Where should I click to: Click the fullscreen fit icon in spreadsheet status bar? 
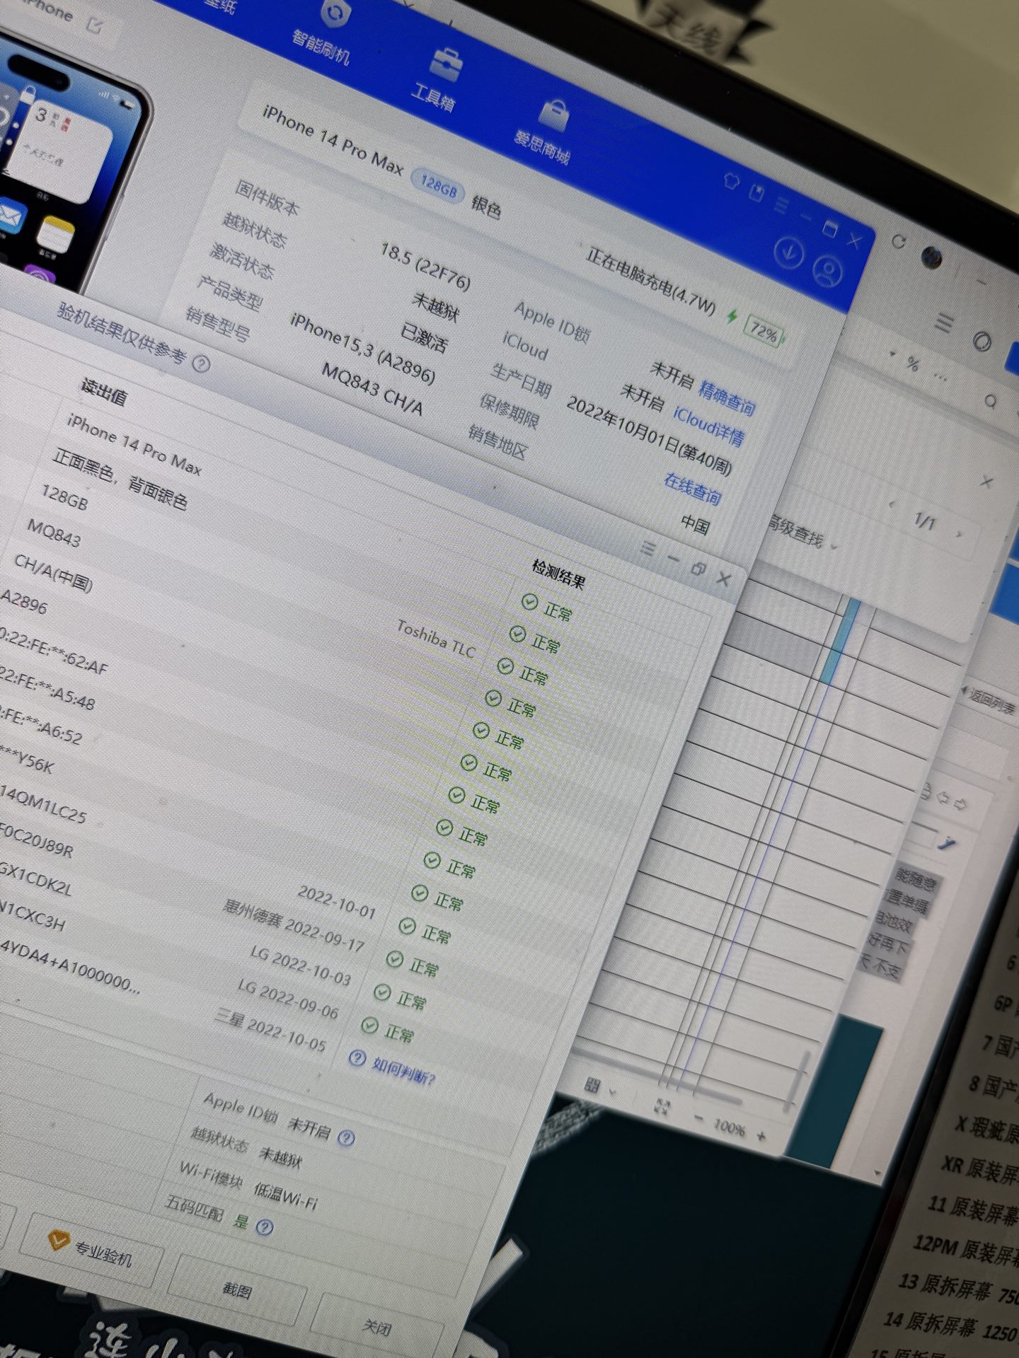coord(662,1108)
